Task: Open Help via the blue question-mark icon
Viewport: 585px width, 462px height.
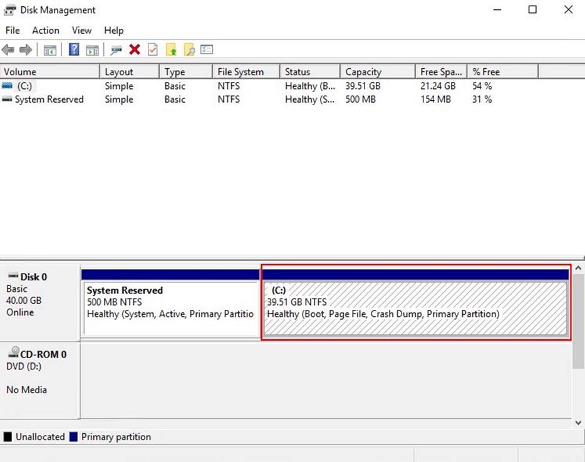Action: pyautogui.click(x=74, y=49)
